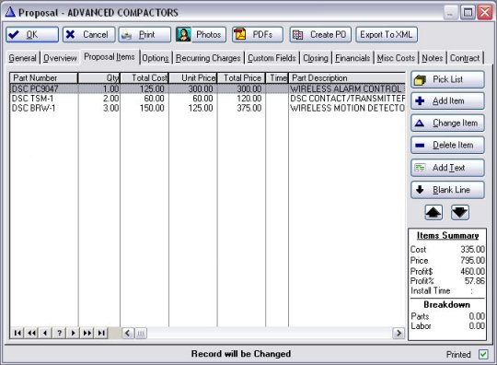The height and width of the screenshot is (365, 497).
Task: Insert a Blank Line
Action: point(447,190)
